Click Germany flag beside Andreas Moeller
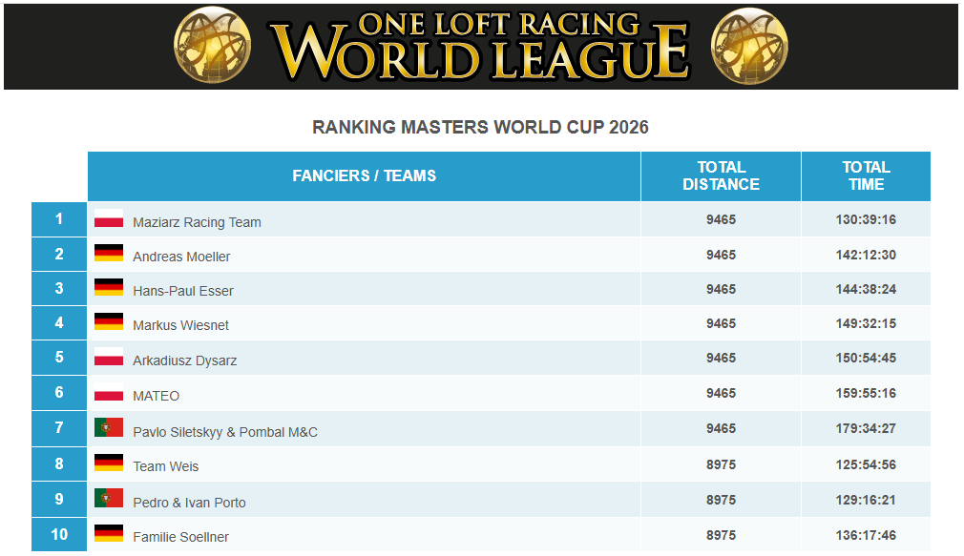This screenshot has width=964, height=556. [x=109, y=253]
